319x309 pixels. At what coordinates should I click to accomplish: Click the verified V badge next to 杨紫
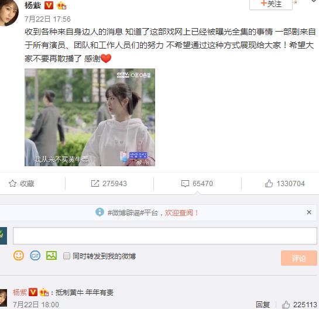pos(49,5)
